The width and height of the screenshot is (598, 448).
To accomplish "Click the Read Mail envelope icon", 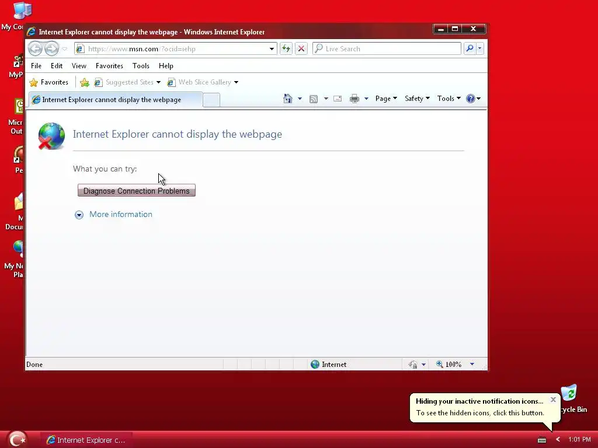I will pyautogui.click(x=338, y=99).
